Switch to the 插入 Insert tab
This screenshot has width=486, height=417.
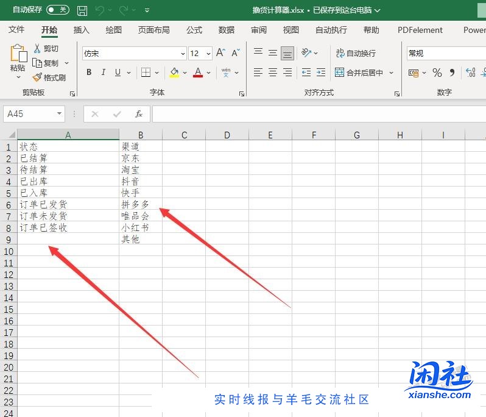82,30
